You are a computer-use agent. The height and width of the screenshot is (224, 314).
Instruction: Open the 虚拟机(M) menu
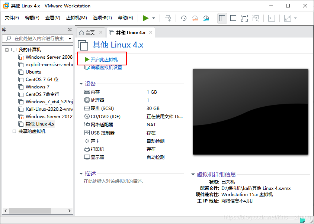(77, 18)
